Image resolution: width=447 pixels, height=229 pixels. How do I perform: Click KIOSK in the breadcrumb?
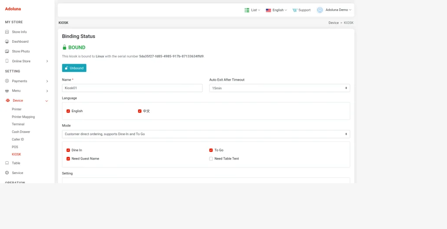[349, 23]
